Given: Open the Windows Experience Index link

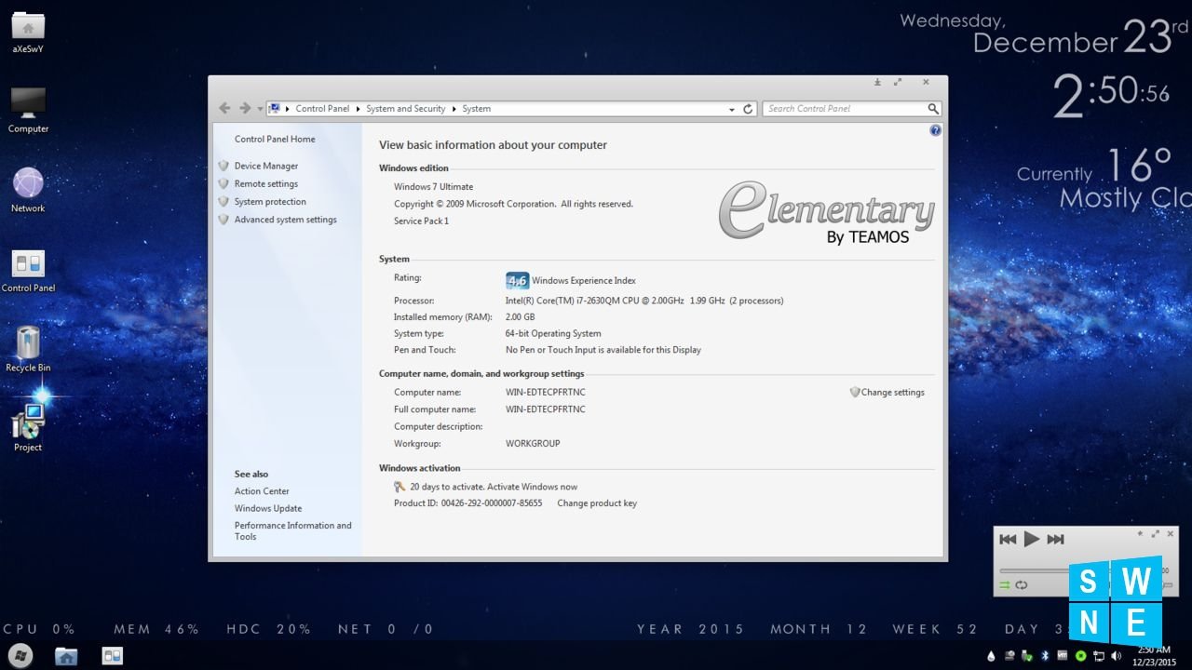Looking at the screenshot, I should [584, 281].
